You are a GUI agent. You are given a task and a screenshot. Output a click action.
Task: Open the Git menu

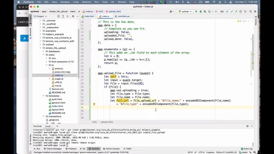tap(113, 2)
